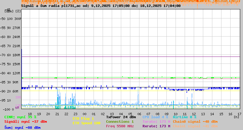Select the 'CINR: nyní 35 %' legend entry

[20, 117]
